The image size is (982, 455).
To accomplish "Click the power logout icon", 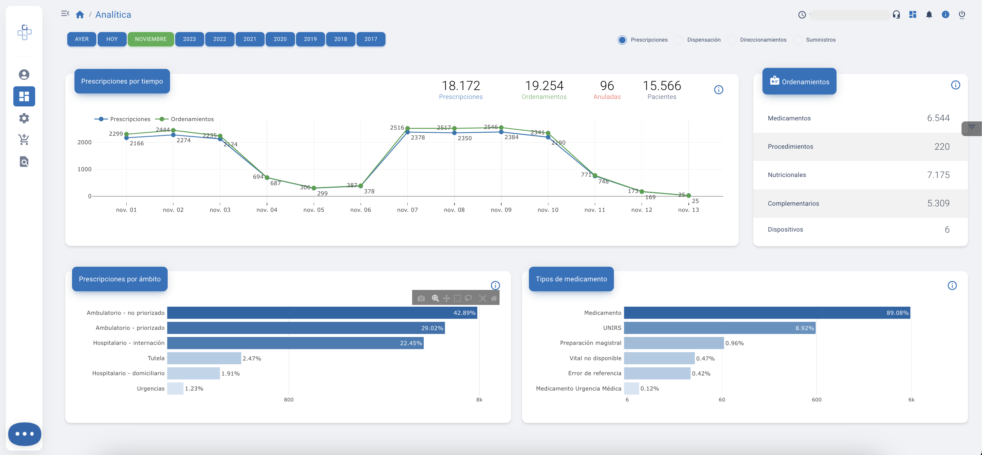I will (x=962, y=15).
